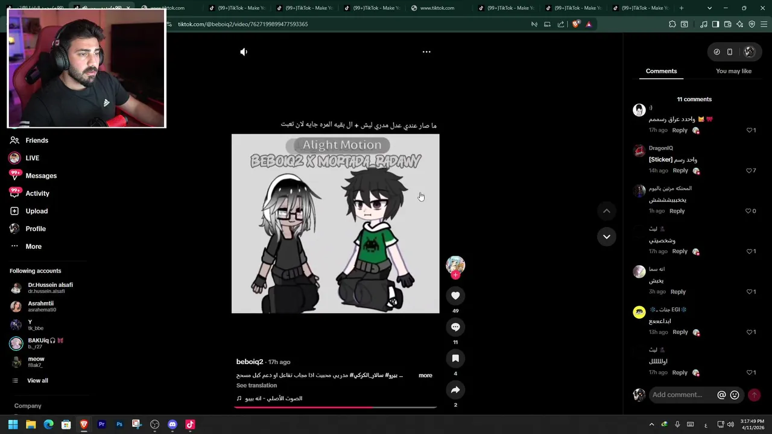The width and height of the screenshot is (772, 434).
Task: Show hidden tray icons chevron
Action: click(651, 424)
